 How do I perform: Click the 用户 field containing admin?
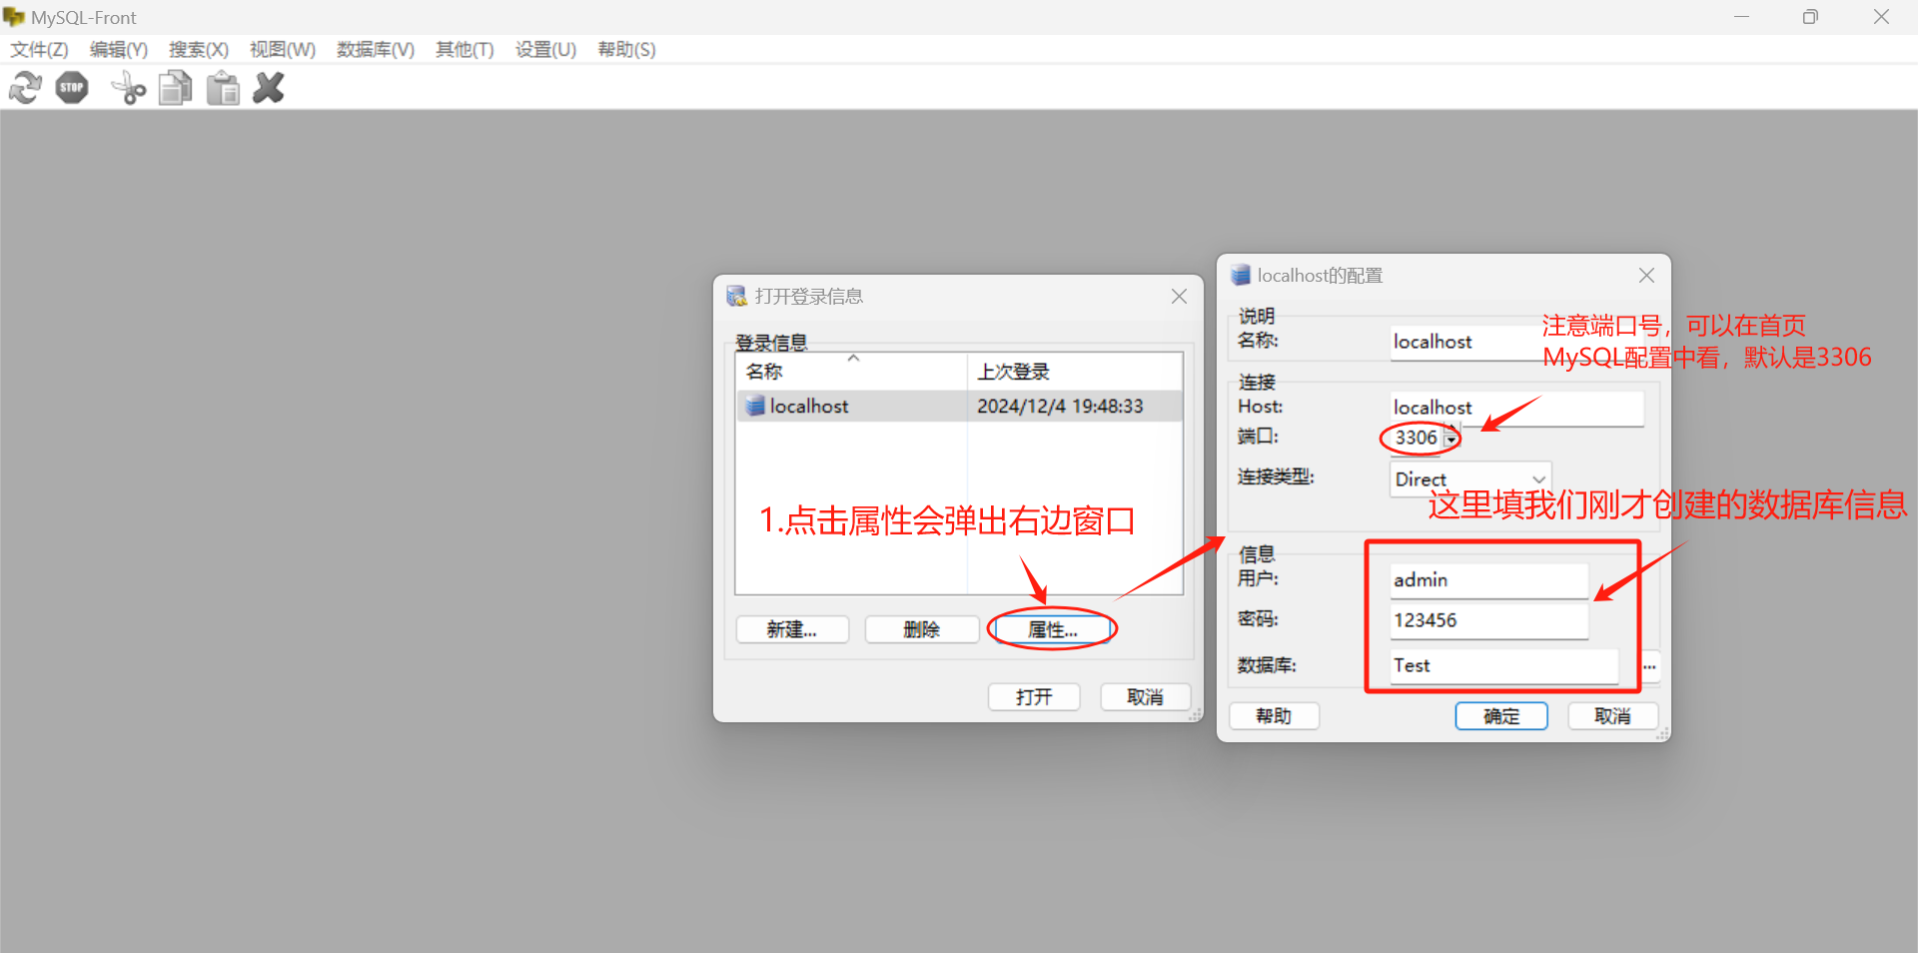(x=1488, y=580)
